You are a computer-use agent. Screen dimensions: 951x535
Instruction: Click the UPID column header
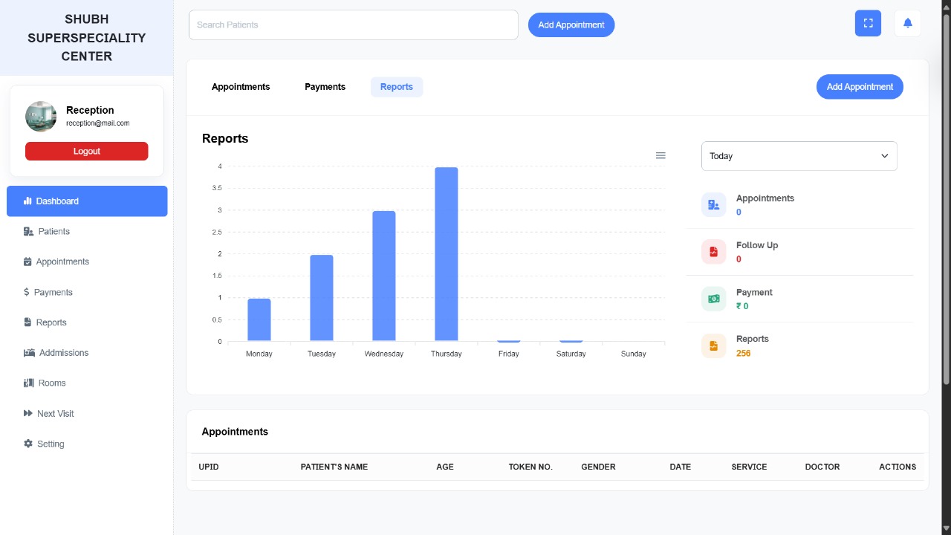coord(209,467)
